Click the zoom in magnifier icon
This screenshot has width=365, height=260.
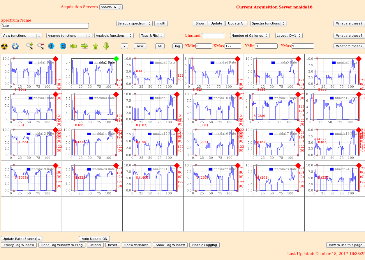pos(30,46)
